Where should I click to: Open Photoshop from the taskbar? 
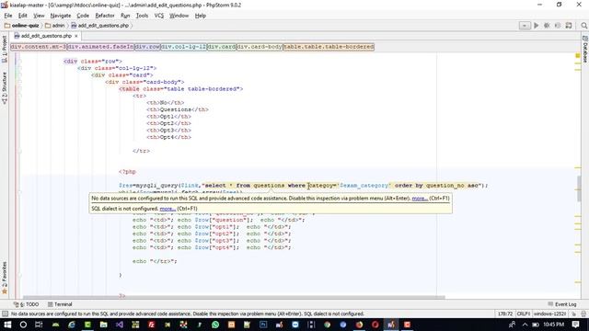click(263, 325)
